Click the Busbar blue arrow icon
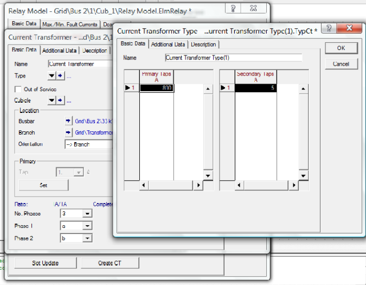Screen dimensions: 366x285 [x=68, y=121]
